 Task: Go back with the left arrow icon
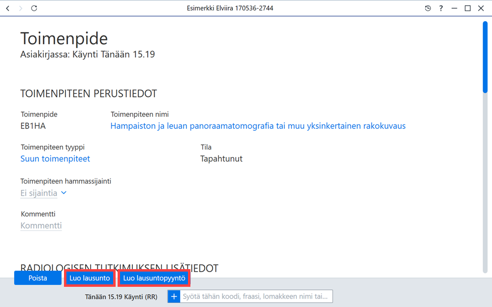[x=8, y=8]
